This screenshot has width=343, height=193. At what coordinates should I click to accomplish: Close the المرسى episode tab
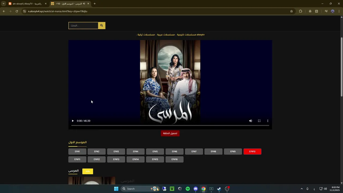pyautogui.click(x=88, y=4)
